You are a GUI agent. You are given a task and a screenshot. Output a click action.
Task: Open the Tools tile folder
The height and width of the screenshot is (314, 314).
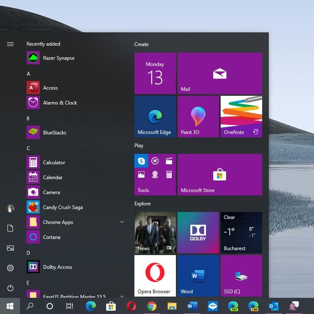(x=155, y=175)
